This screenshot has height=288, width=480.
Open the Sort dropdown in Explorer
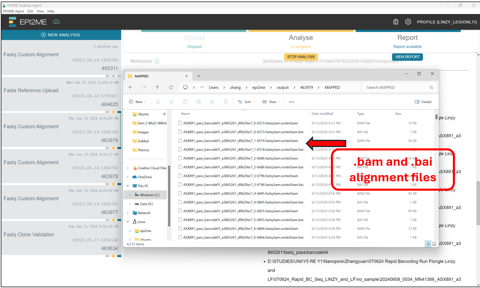pos(246,102)
